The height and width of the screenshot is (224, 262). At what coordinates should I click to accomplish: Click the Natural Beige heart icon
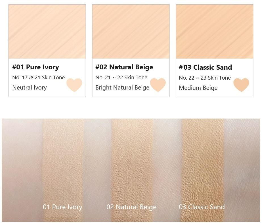click(158, 85)
